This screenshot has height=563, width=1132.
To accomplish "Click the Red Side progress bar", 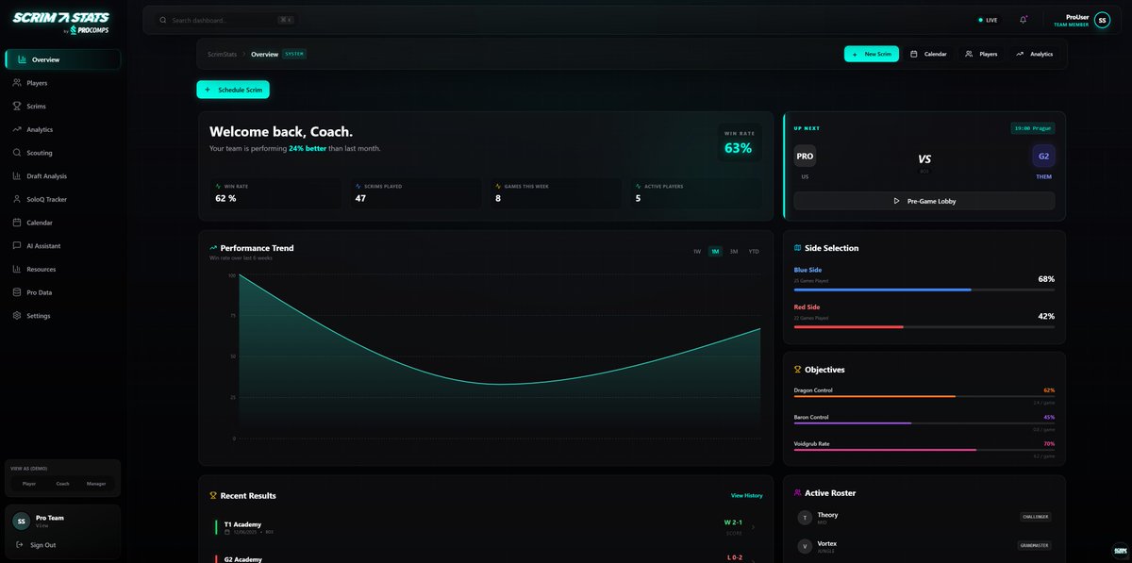I will (x=924, y=326).
